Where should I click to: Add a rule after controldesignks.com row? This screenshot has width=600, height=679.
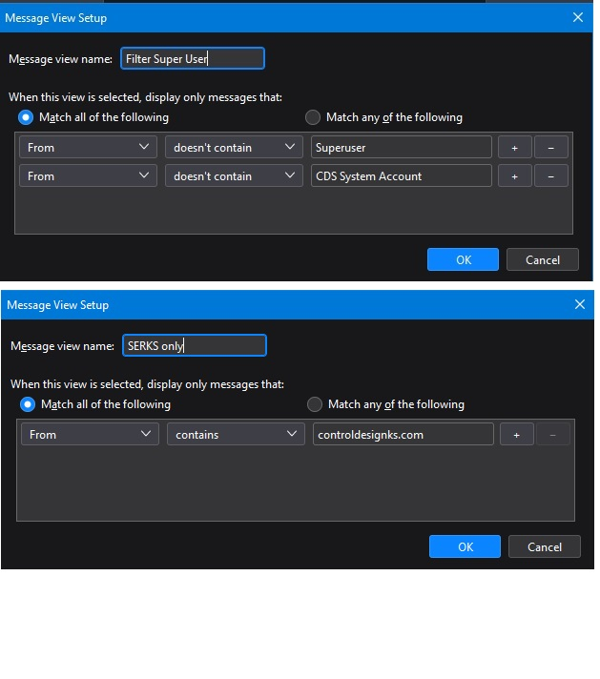(516, 434)
